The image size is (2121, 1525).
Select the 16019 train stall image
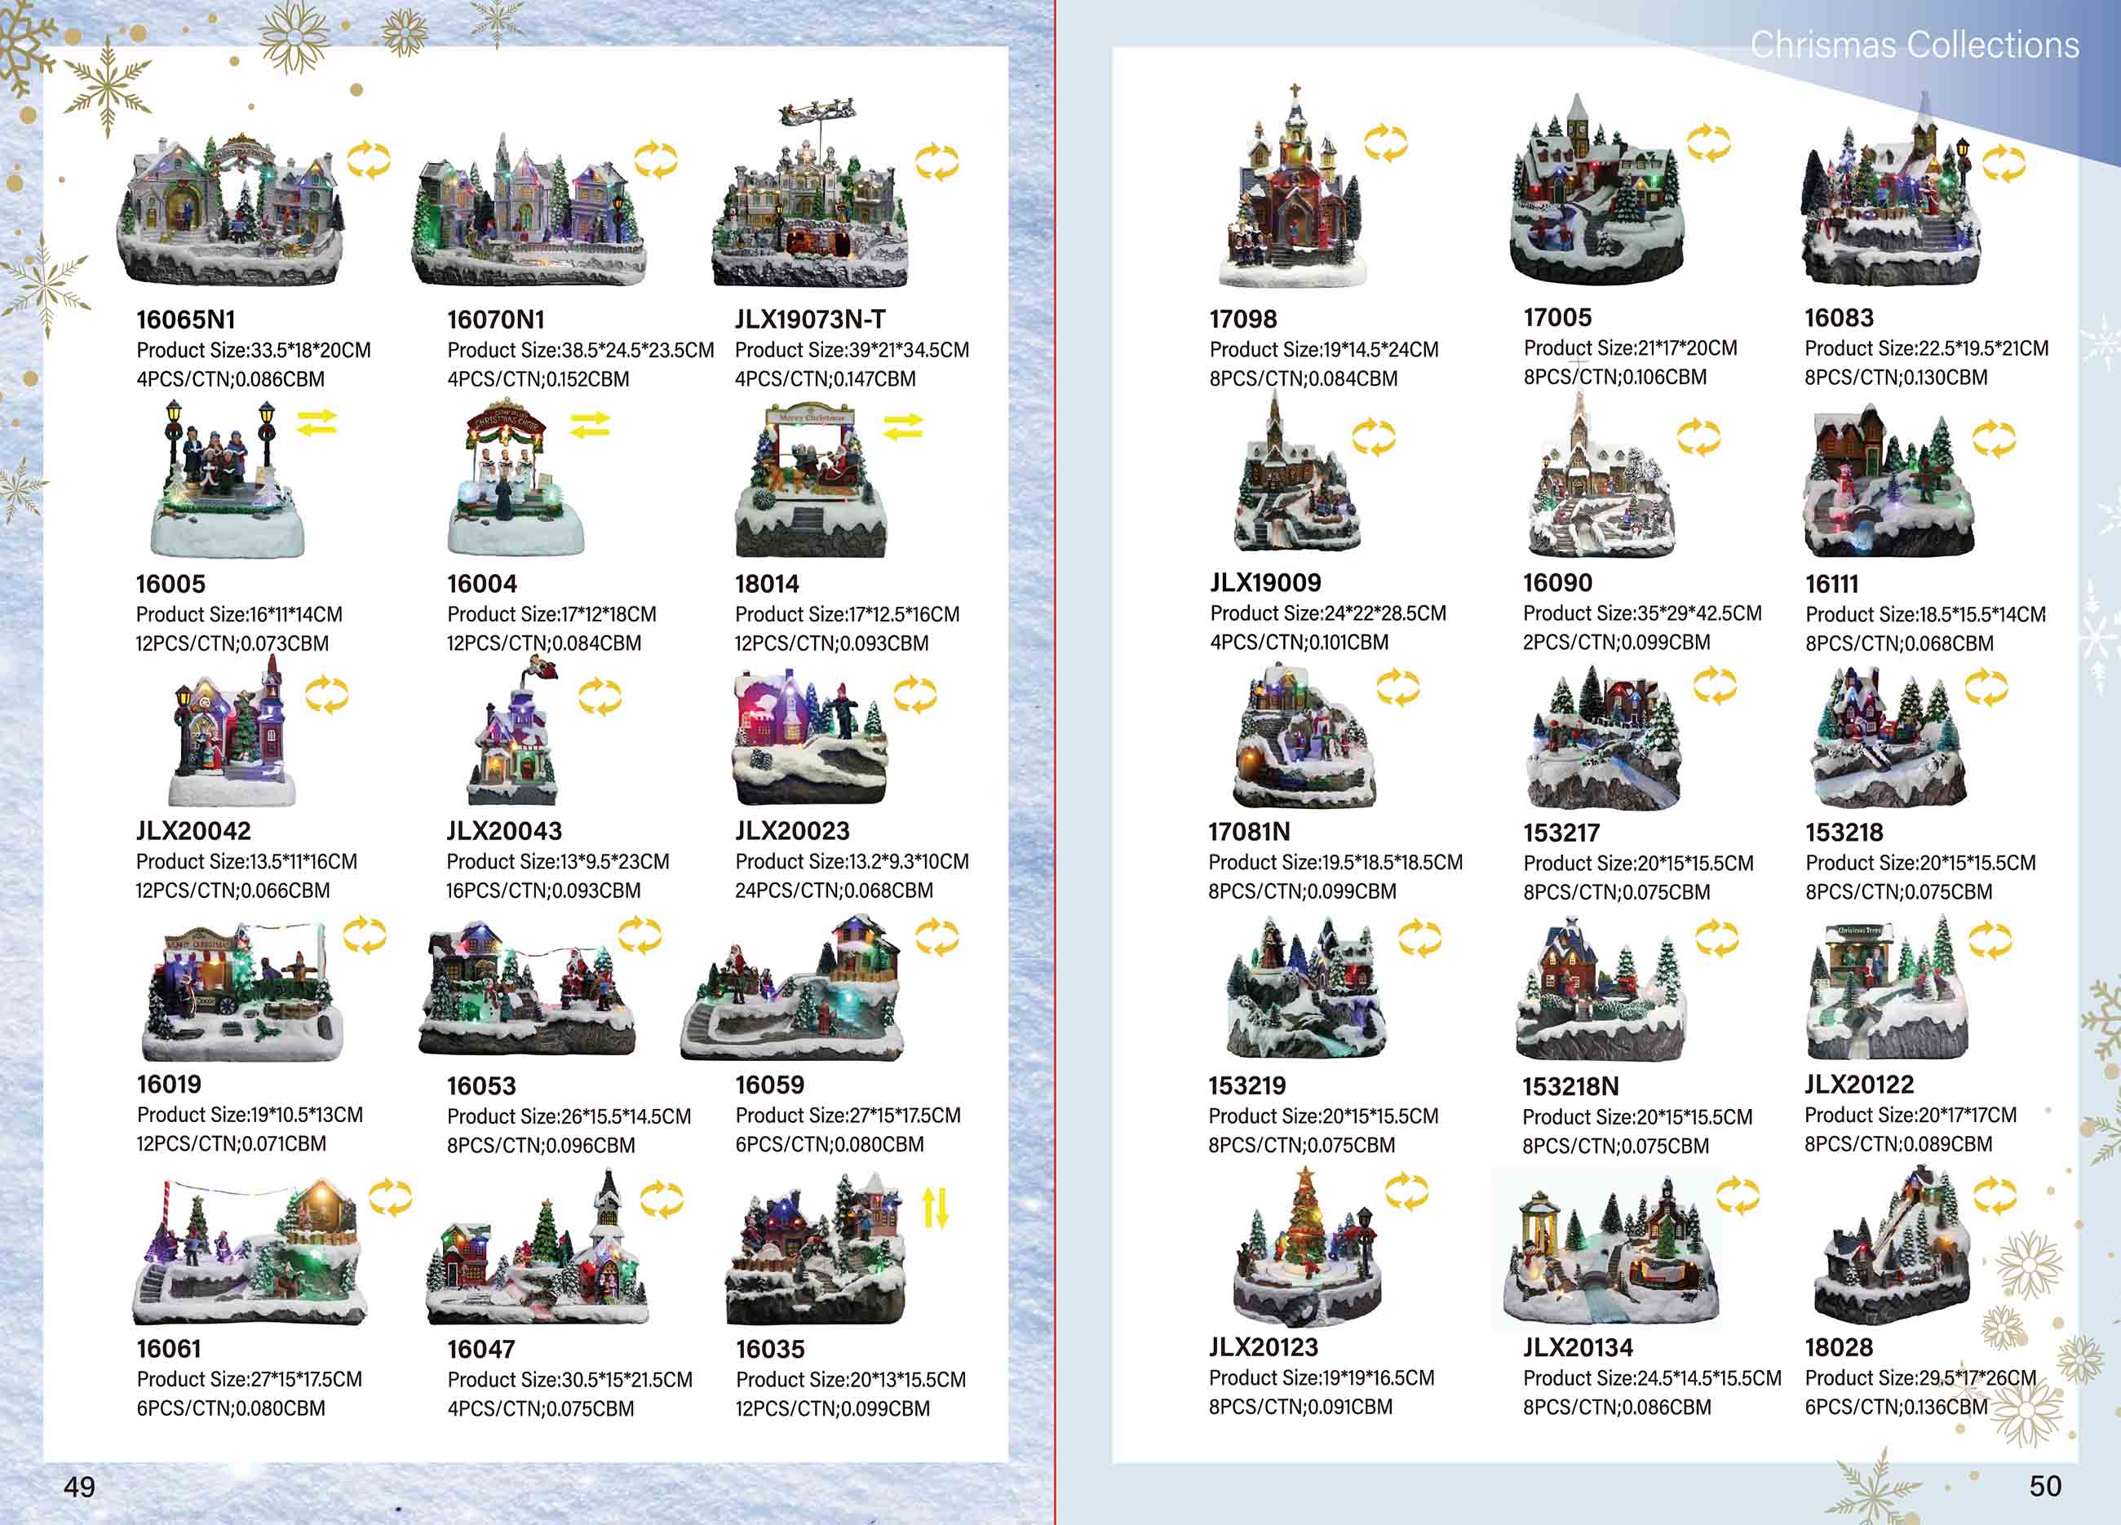[241, 992]
